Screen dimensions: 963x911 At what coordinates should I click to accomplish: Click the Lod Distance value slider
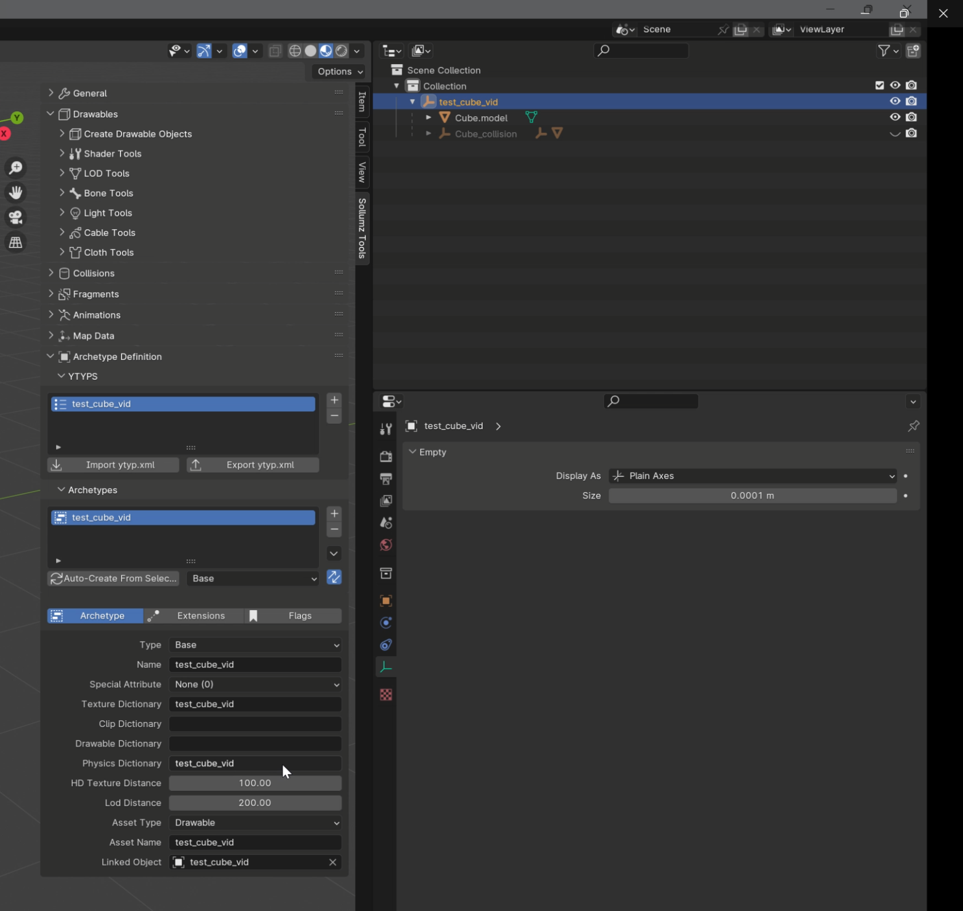[255, 803]
